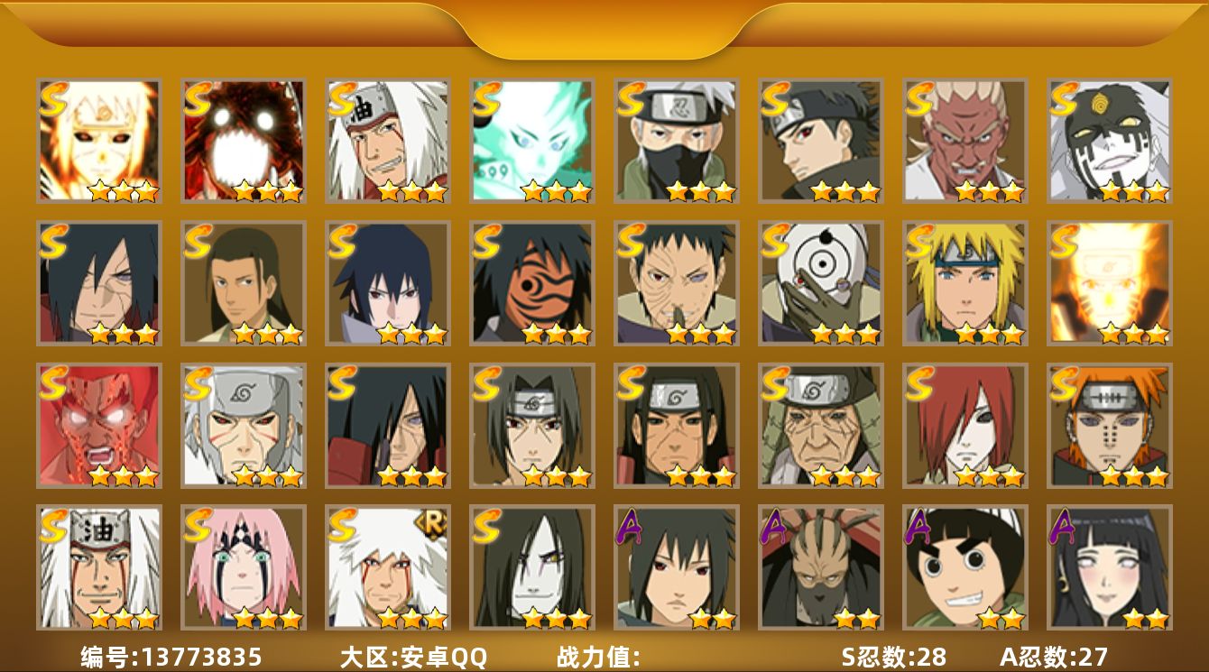Select the blonde Minato portrait
The height and width of the screenshot is (672, 1209).
[x=965, y=283]
